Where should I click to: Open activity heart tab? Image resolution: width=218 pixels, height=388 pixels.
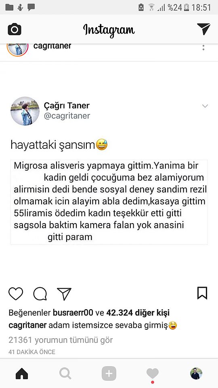click(x=153, y=374)
